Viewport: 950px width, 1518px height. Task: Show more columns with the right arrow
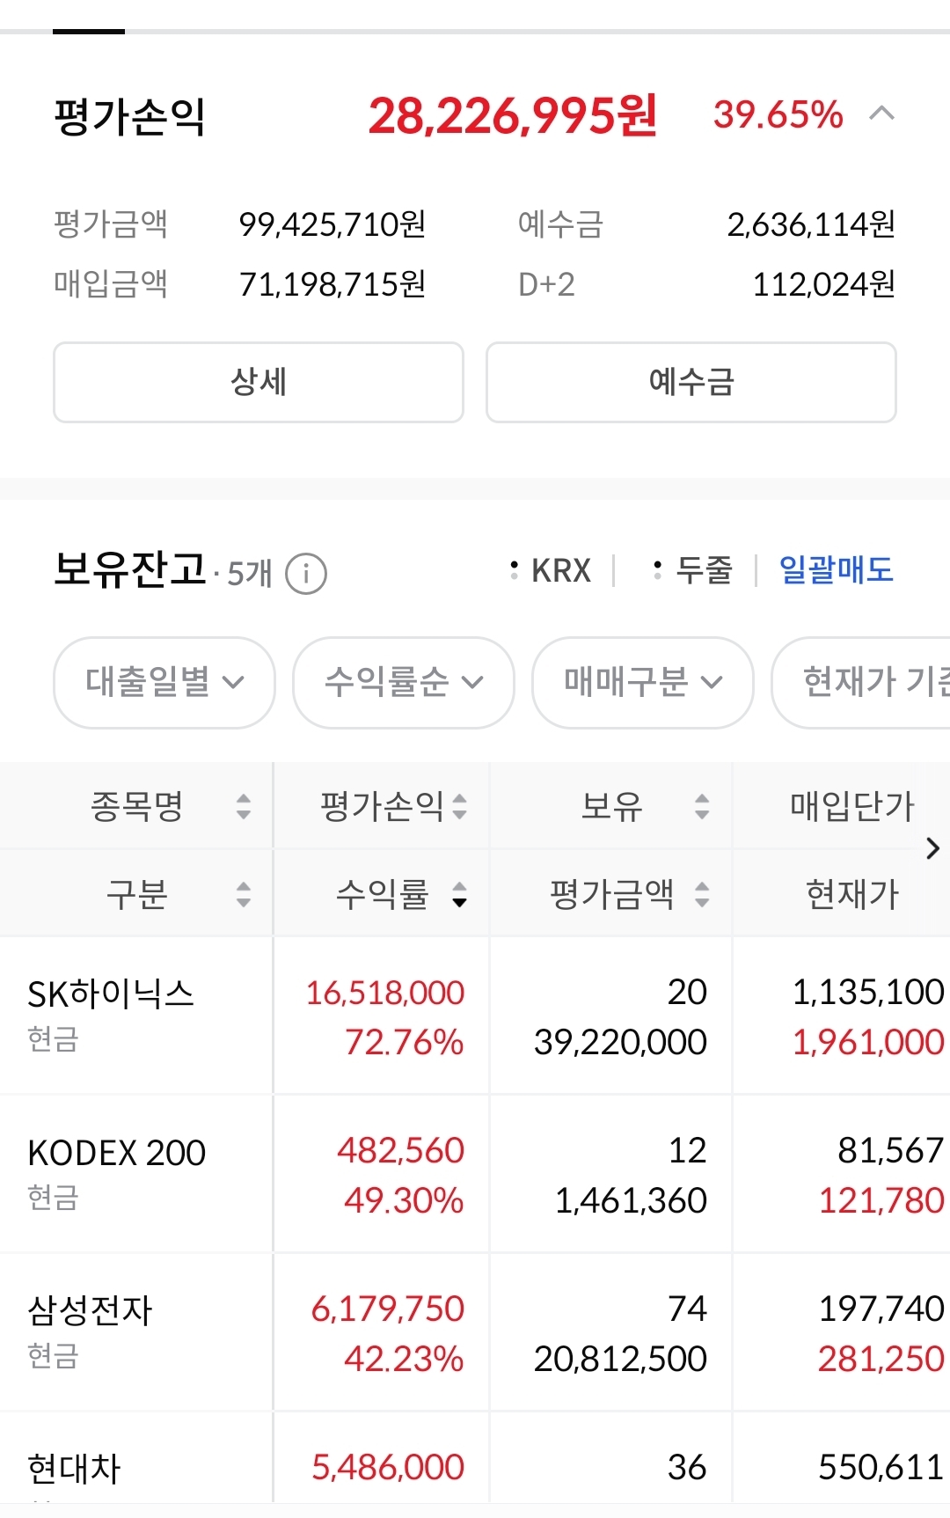coord(933,848)
